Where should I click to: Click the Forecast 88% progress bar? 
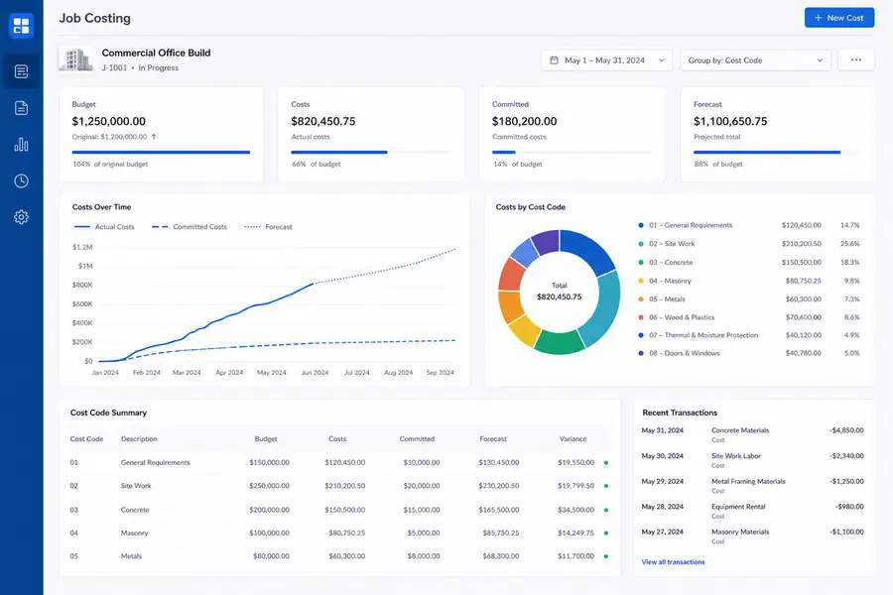click(778, 152)
